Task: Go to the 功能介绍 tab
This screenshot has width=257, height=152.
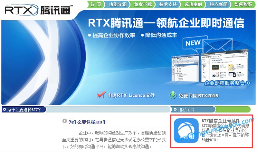Action: tap(117, 4)
